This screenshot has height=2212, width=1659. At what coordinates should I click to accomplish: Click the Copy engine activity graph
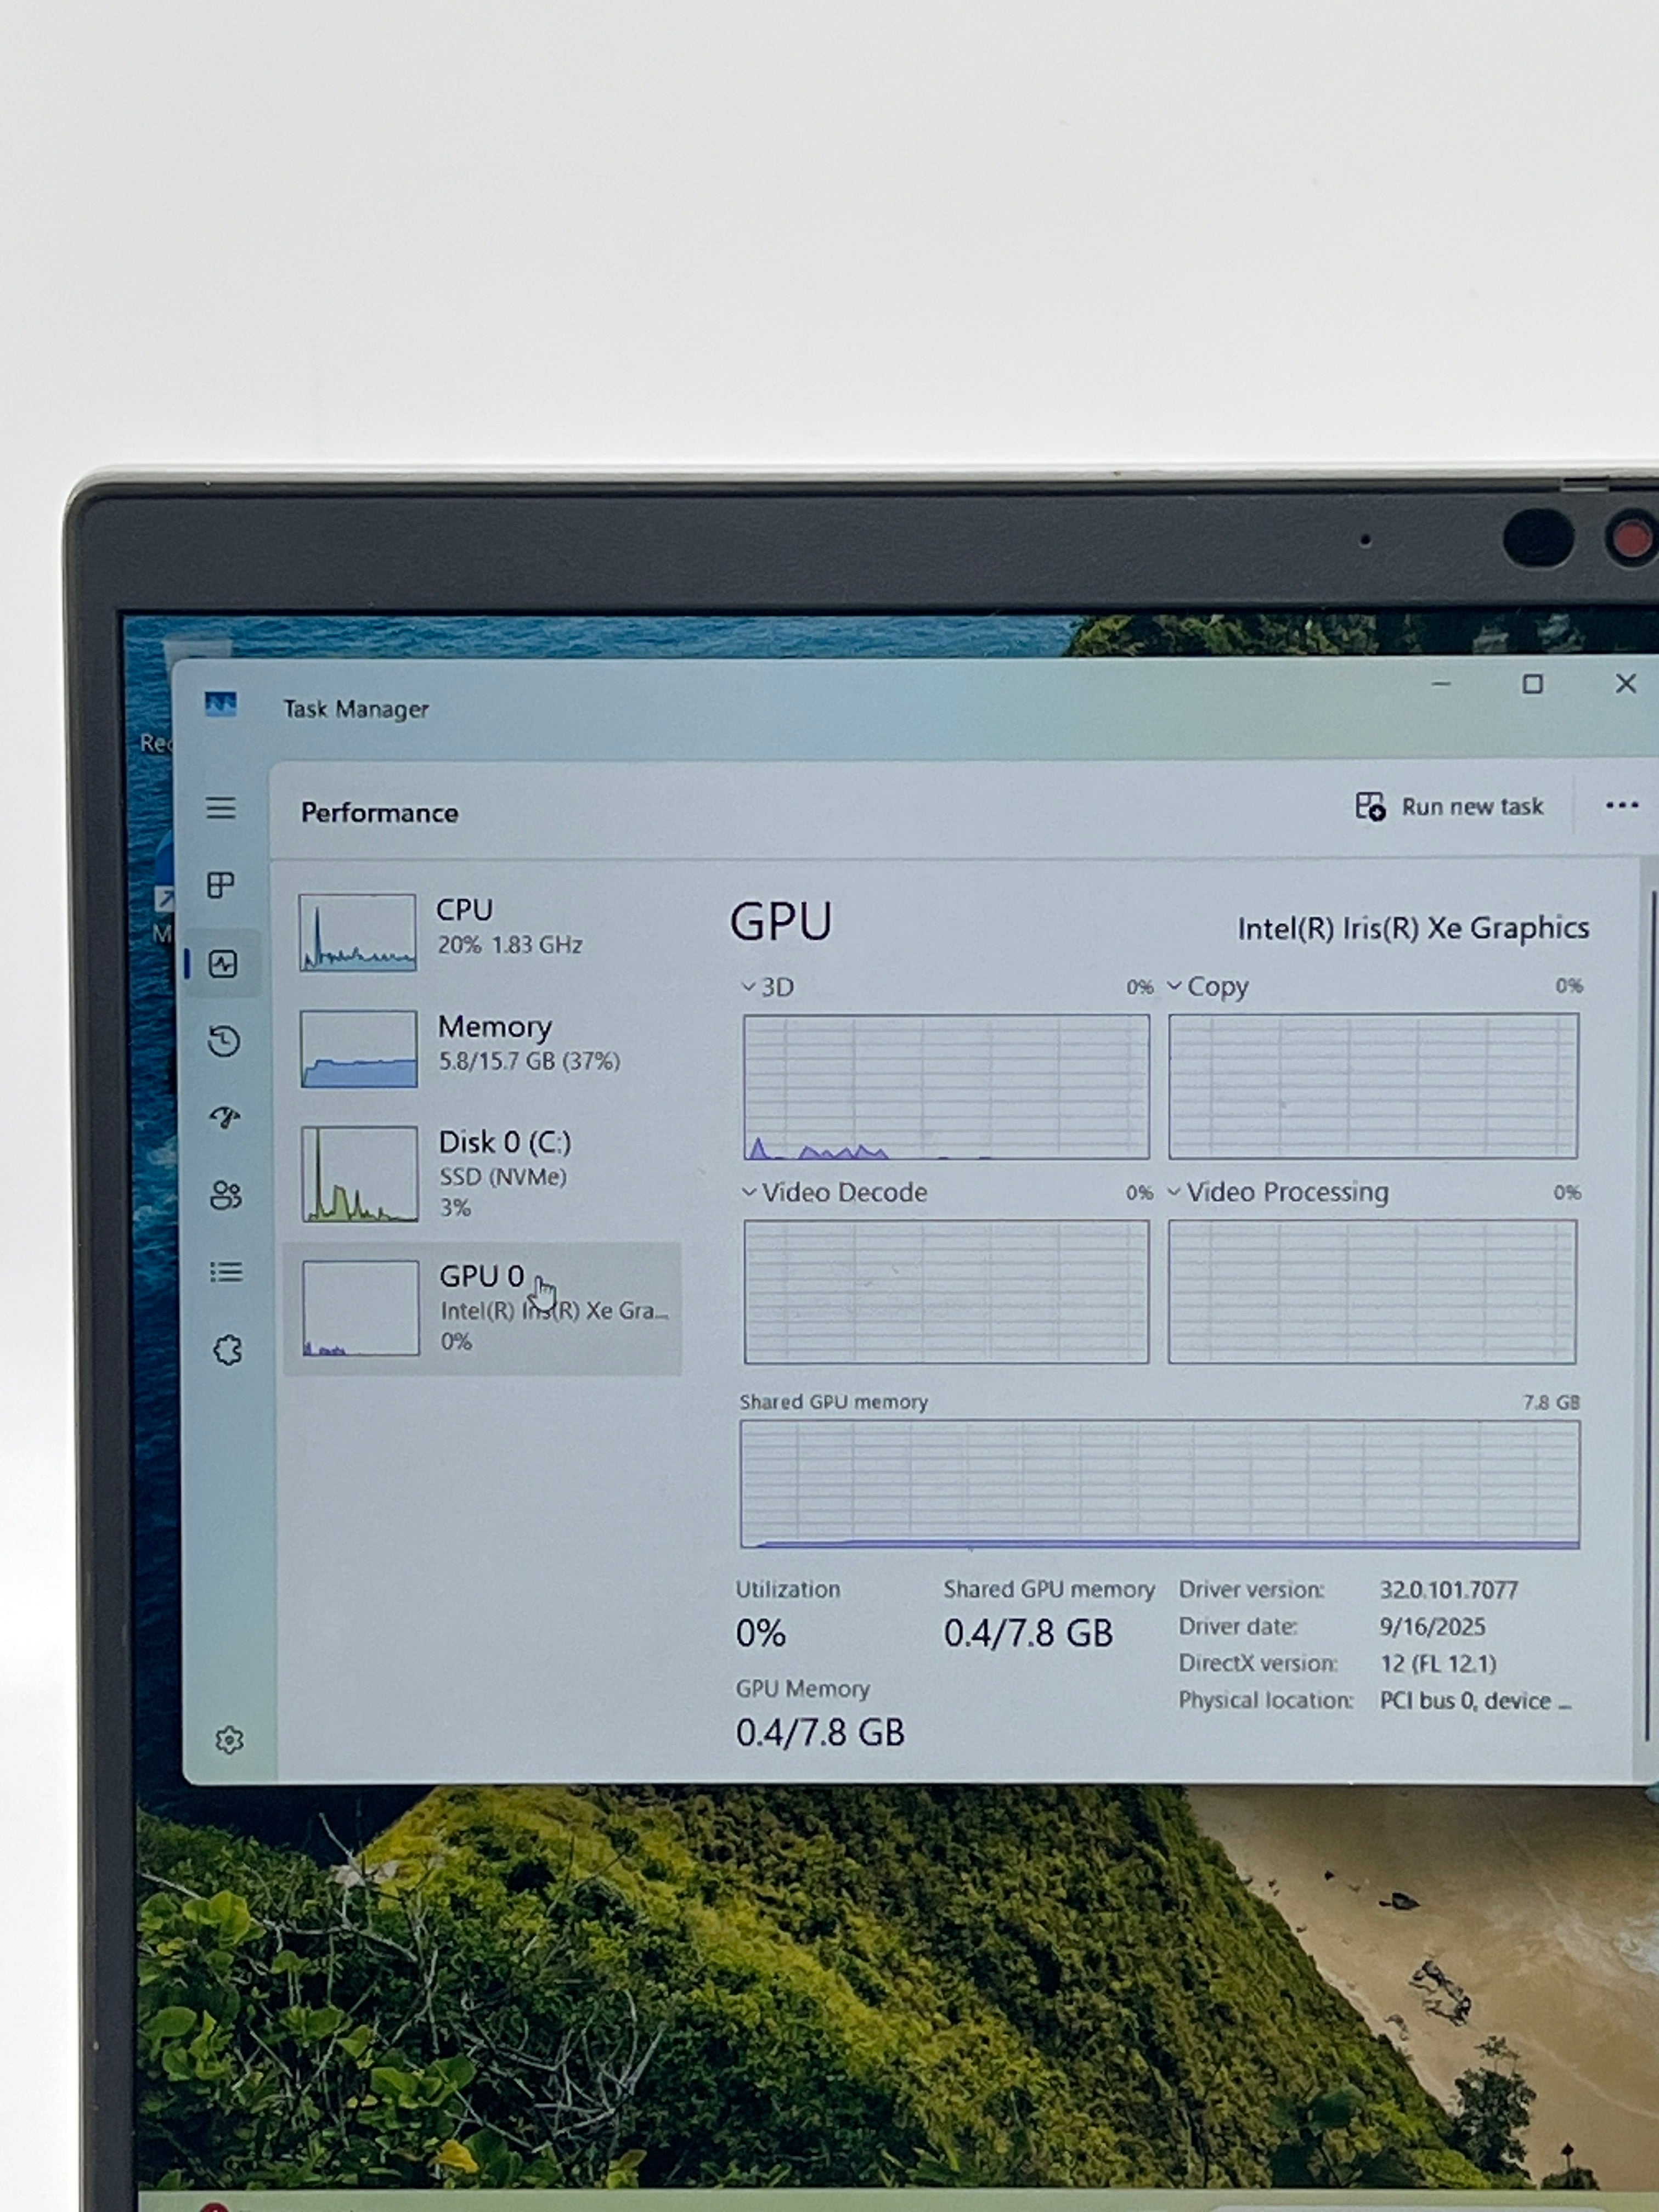1373,1086
